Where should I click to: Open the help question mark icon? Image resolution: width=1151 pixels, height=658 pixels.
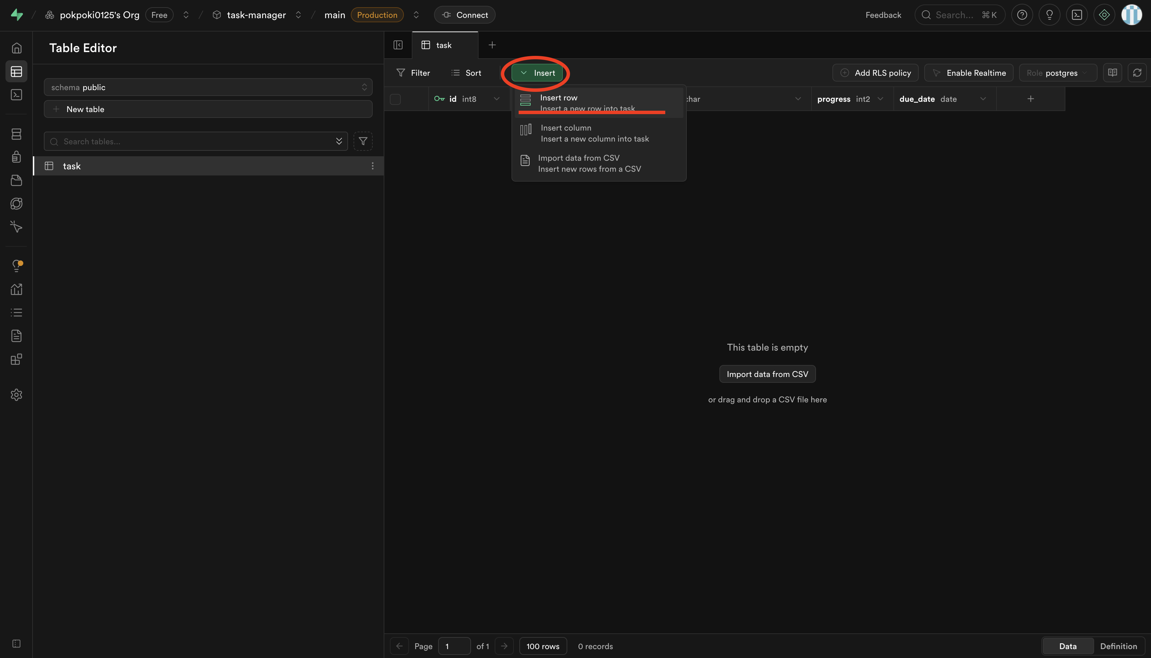click(1022, 15)
